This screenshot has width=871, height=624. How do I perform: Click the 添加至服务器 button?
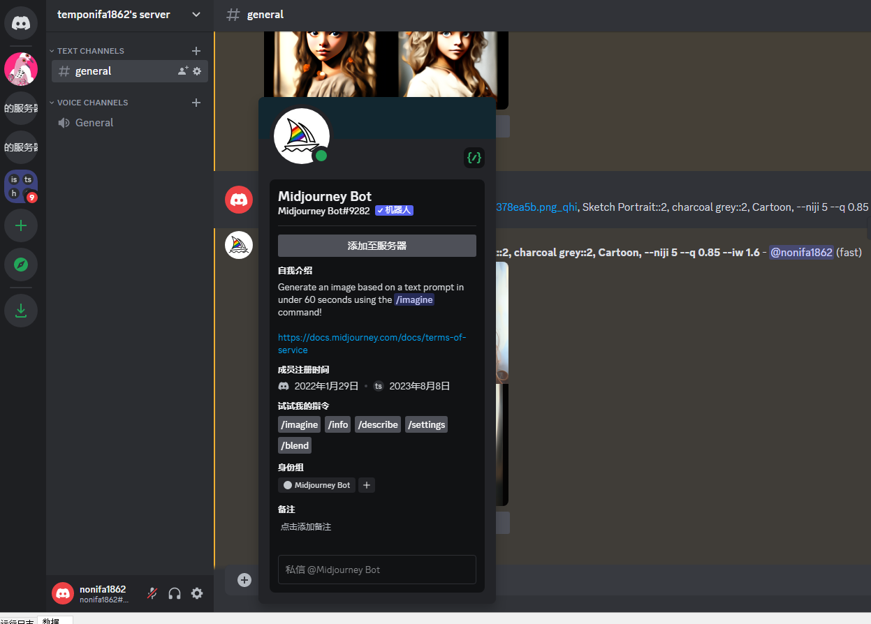tap(376, 246)
